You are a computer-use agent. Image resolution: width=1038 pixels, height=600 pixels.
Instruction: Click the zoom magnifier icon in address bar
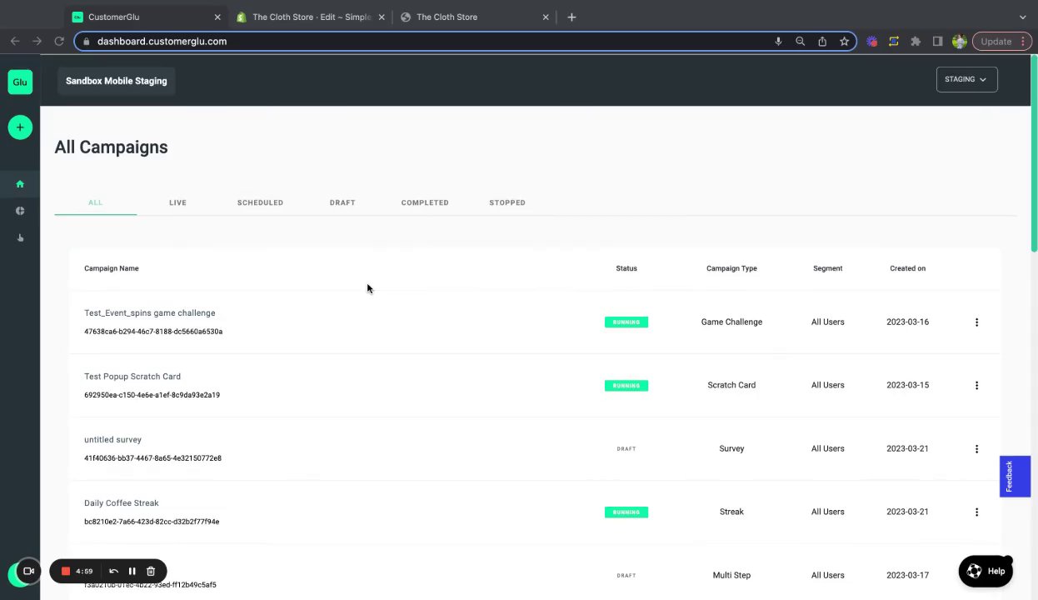click(x=800, y=41)
